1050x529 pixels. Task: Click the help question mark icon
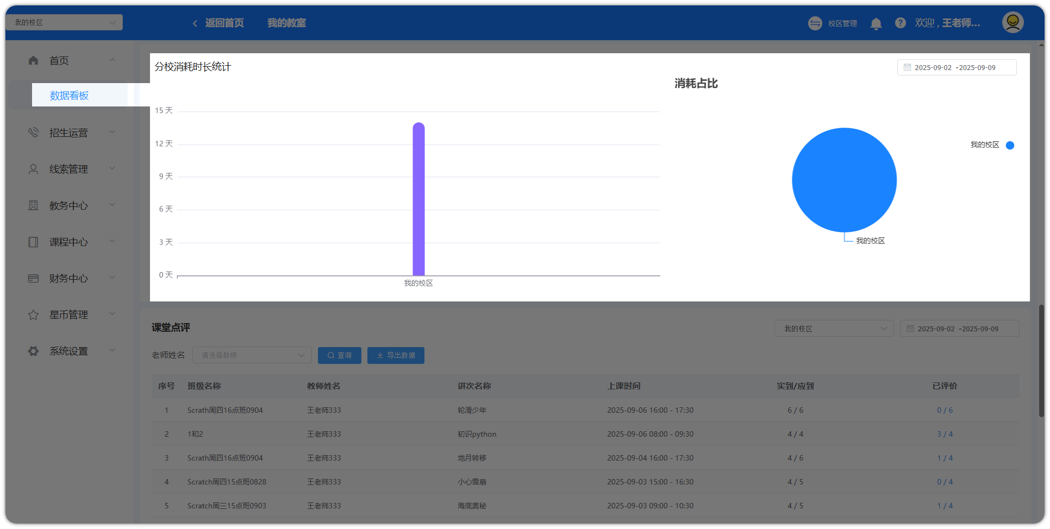point(901,23)
